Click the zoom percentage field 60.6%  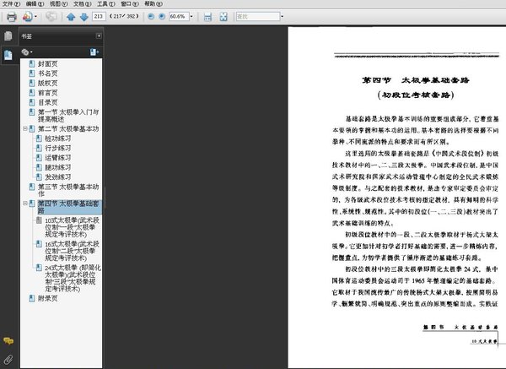(179, 16)
